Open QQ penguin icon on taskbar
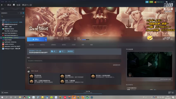The image size is (176, 99). click(x=24, y=97)
